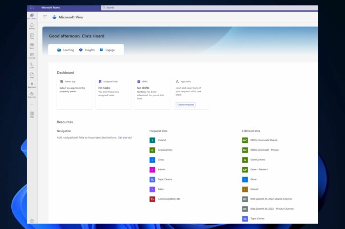Click the Sales site purple tile
This screenshot has height=229, width=345.
pyautogui.click(x=152, y=189)
